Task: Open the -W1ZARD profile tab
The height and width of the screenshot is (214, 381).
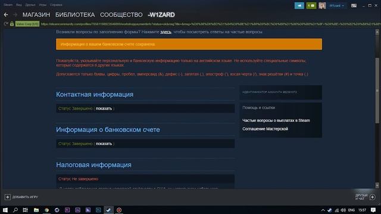Action: point(161,15)
